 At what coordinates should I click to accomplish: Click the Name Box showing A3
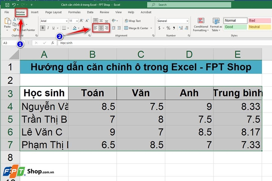[x=13, y=43]
